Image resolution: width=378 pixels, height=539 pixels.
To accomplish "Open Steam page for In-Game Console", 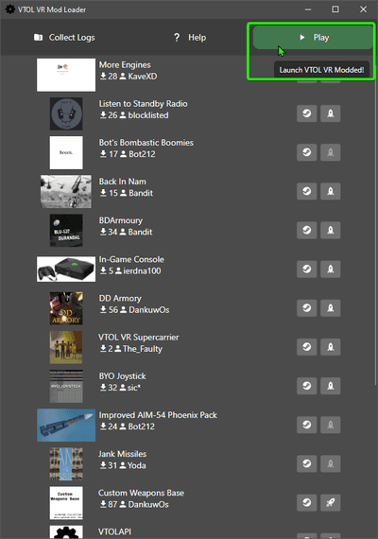I will [306, 269].
